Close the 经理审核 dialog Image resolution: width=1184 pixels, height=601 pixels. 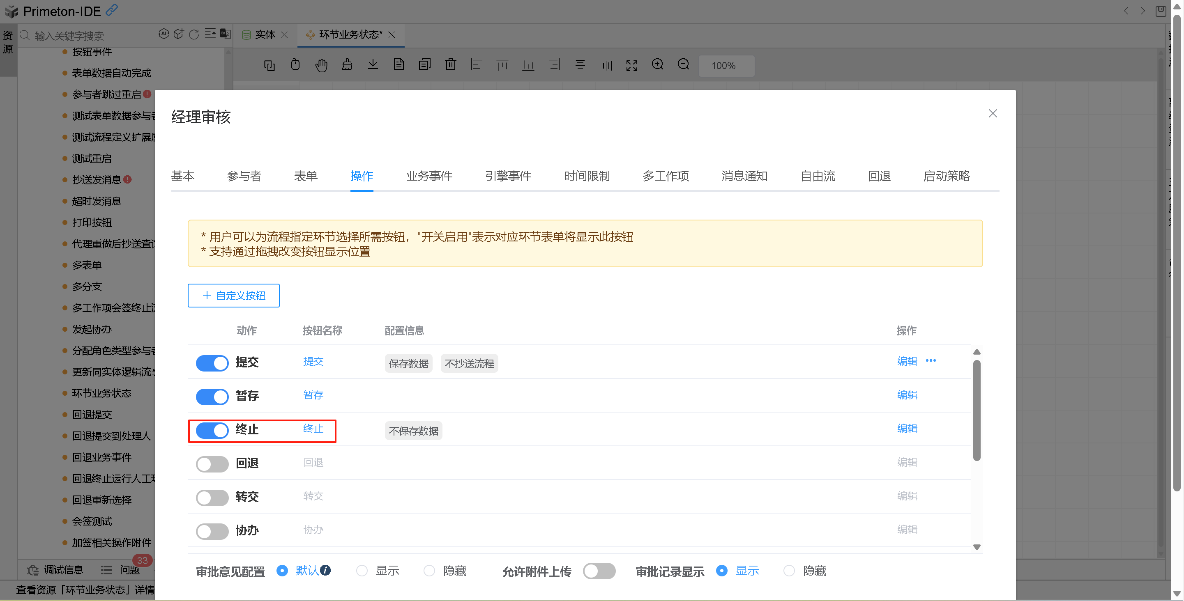[992, 113]
